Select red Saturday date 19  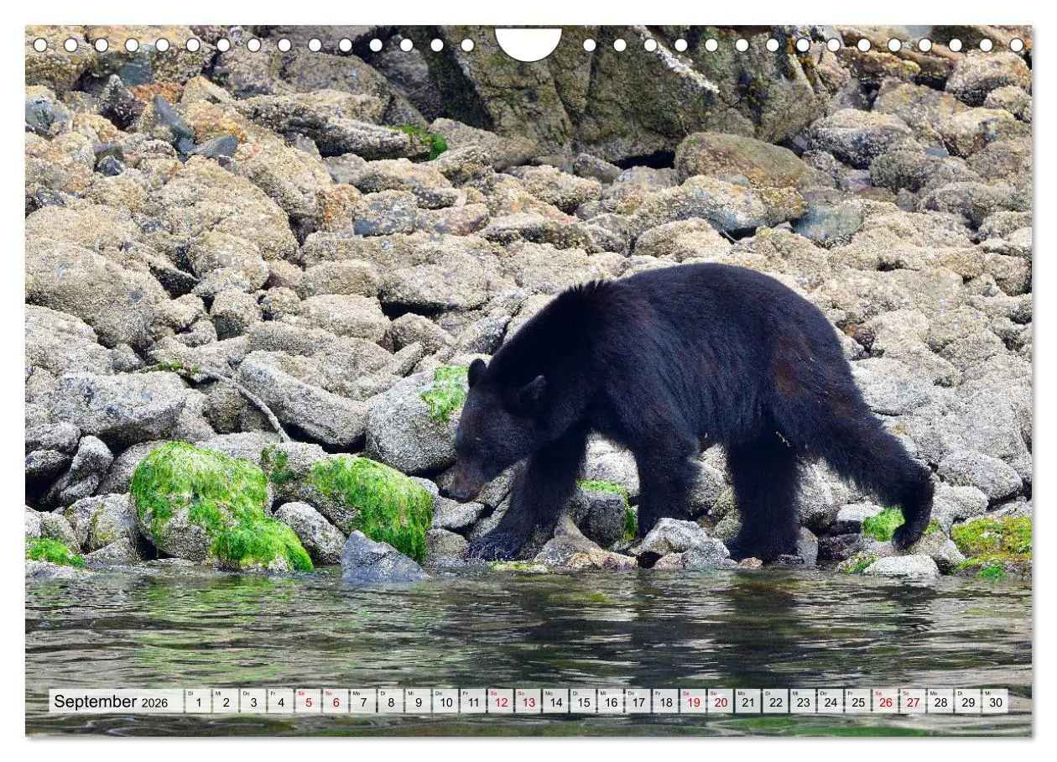click(x=692, y=702)
